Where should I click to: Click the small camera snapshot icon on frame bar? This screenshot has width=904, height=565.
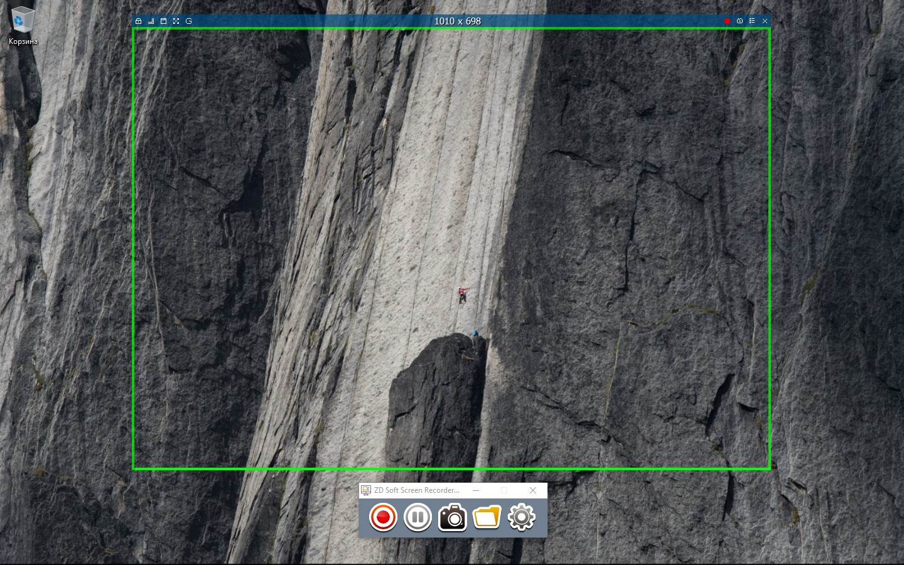[740, 21]
